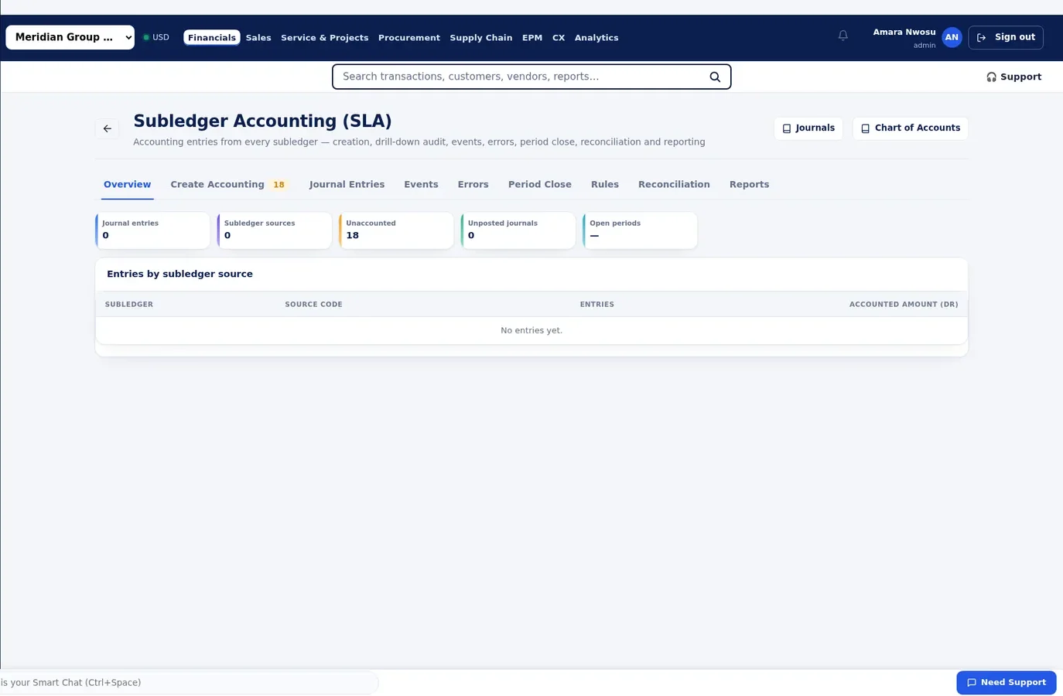Click the SUBLEDGER column header
Image resolution: width=1063 pixels, height=696 pixels.
click(129, 305)
